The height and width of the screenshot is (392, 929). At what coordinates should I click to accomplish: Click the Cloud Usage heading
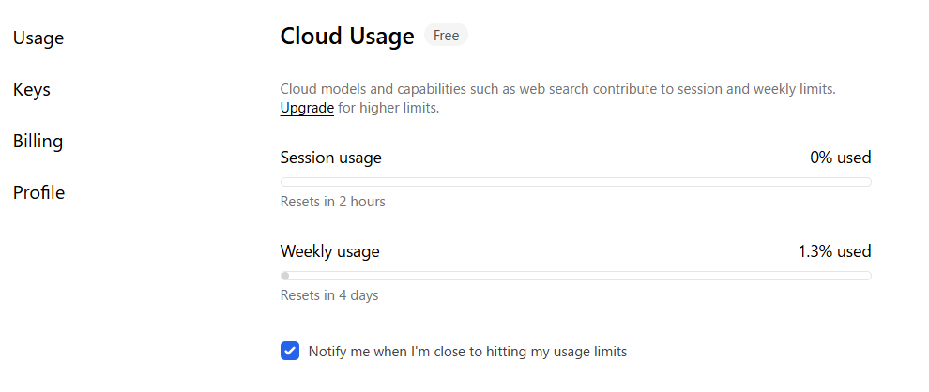click(x=347, y=37)
